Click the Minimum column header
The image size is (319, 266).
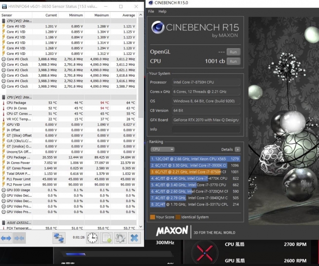click(71, 15)
